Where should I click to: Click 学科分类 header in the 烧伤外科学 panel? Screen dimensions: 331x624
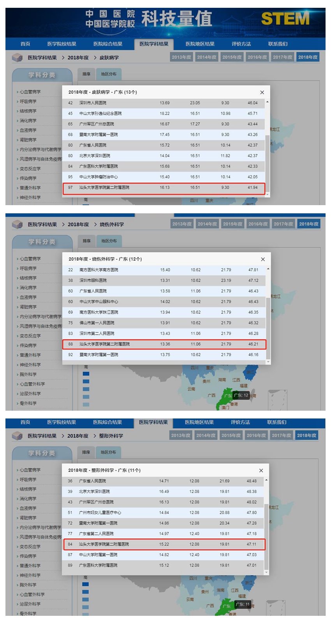coord(42,242)
